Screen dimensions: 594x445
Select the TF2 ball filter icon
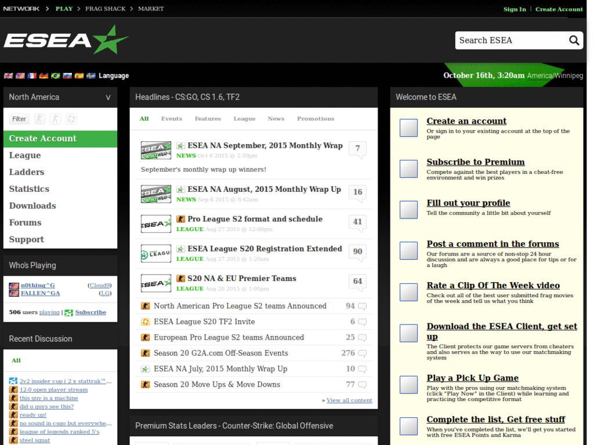point(71,119)
